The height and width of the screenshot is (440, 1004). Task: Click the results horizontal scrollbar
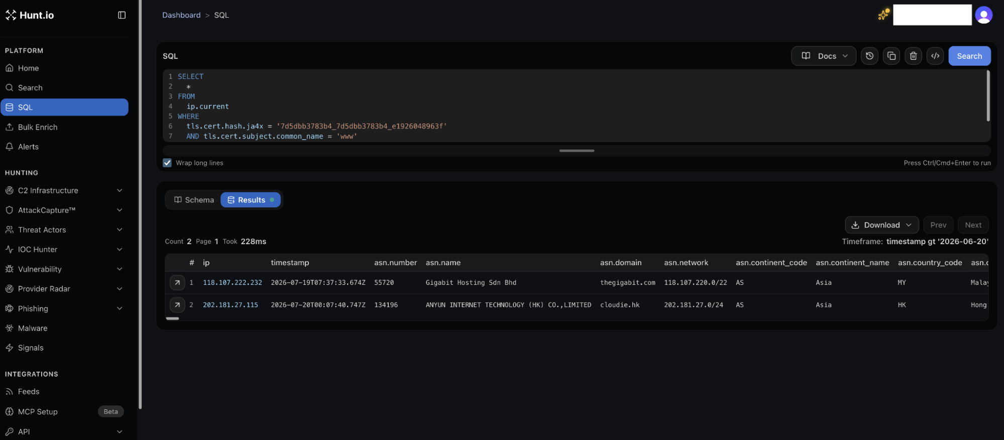pyautogui.click(x=173, y=318)
